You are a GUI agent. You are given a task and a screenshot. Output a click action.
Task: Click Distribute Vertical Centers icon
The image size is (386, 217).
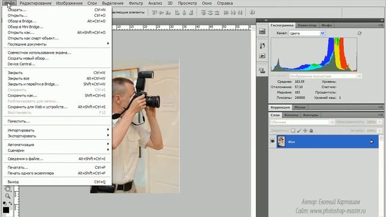[x=210, y=12]
